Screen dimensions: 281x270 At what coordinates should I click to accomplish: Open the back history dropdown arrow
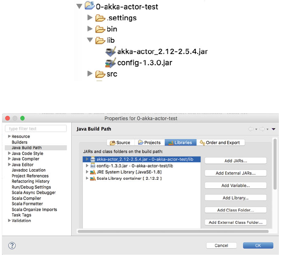[256, 129]
